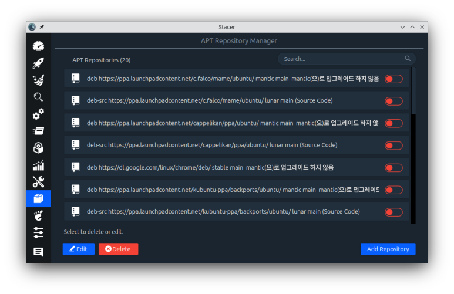
Task: Enable the cappelikan ppa mantic deb repository
Action: (394, 123)
